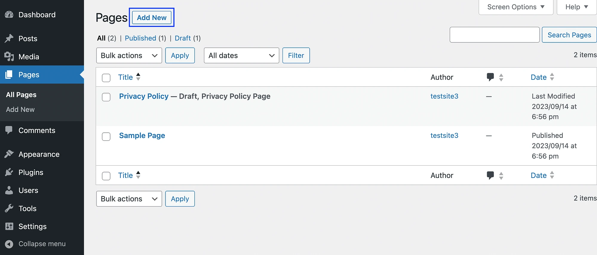Screen dimensions: 597x255
Task: Click the Tools wrench icon
Action: (x=9, y=208)
